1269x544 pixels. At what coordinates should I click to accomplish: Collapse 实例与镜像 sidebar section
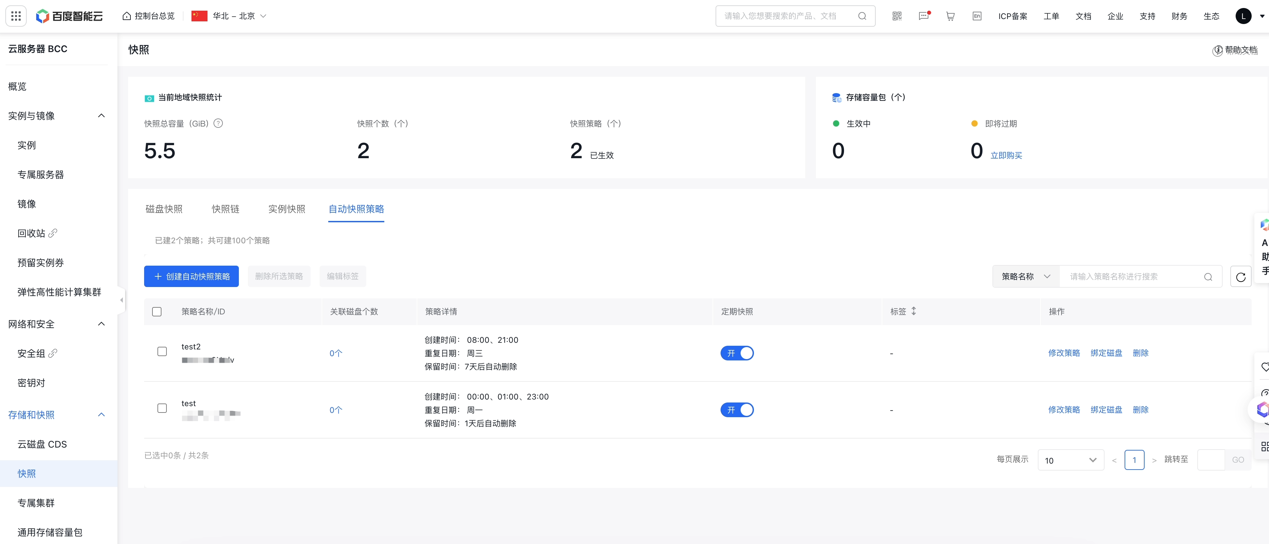pyautogui.click(x=101, y=115)
